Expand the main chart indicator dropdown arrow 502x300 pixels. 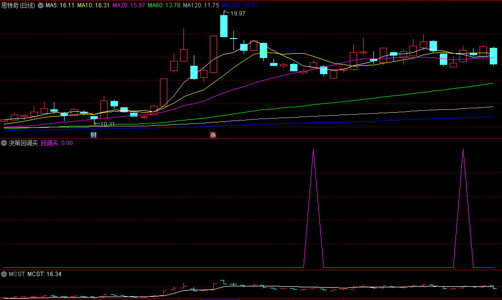41,5
